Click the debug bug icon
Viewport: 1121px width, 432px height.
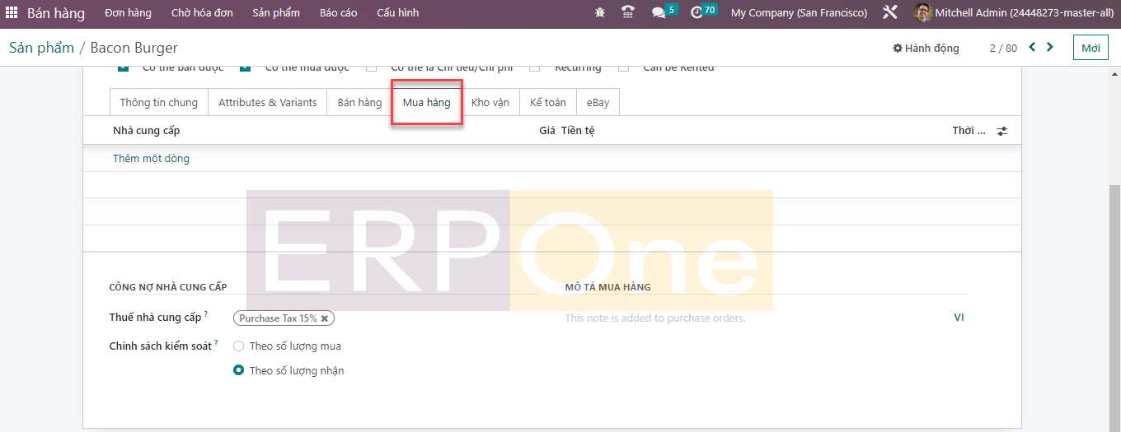pyautogui.click(x=599, y=13)
